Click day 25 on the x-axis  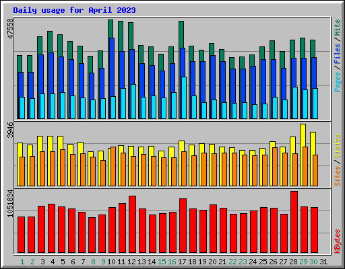(x=263, y=262)
